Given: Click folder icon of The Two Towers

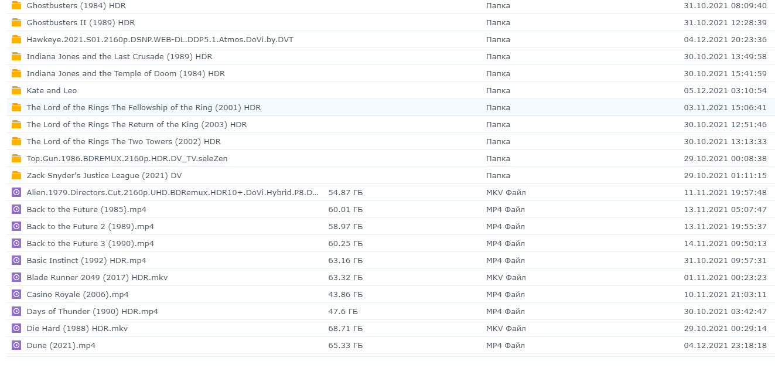Looking at the screenshot, I should (16, 142).
